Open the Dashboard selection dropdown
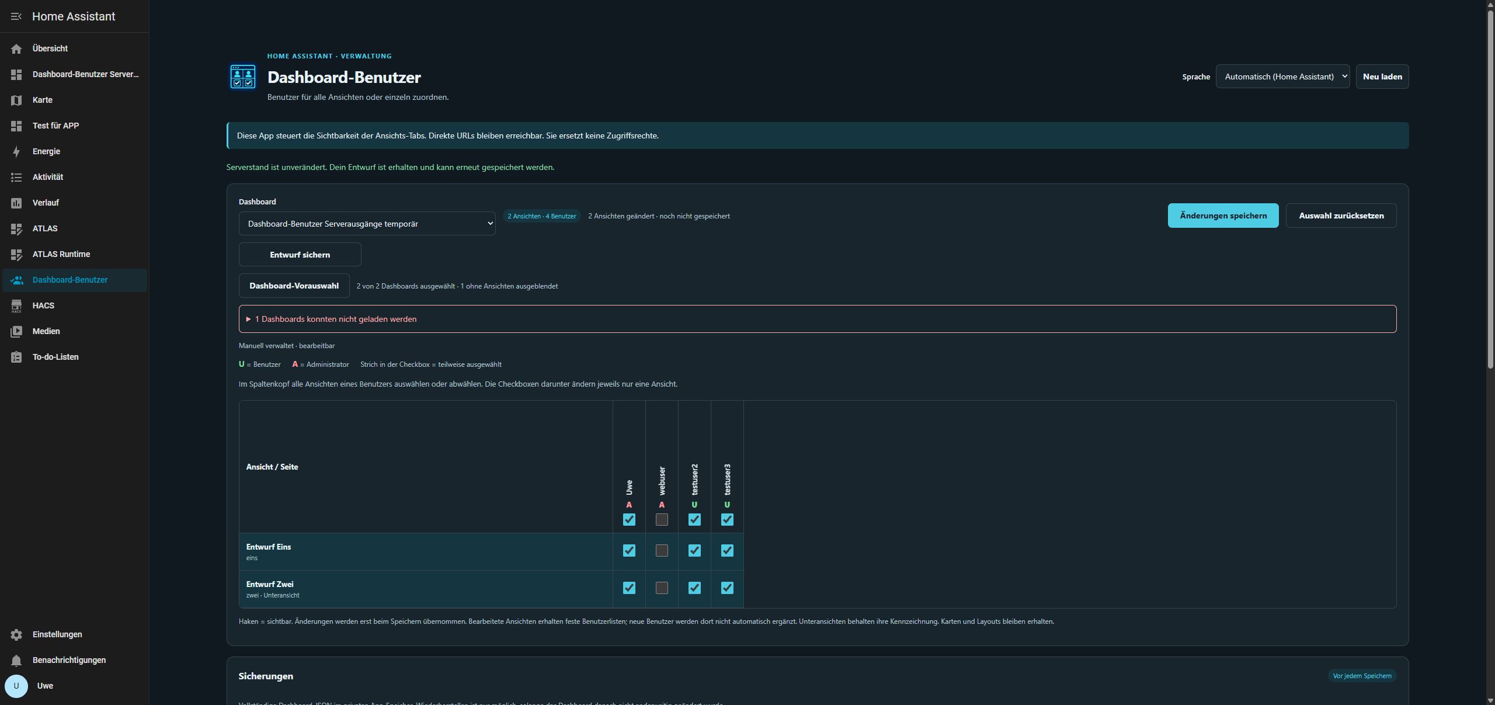The image size is (1495, 705). [x=367, y=224]
